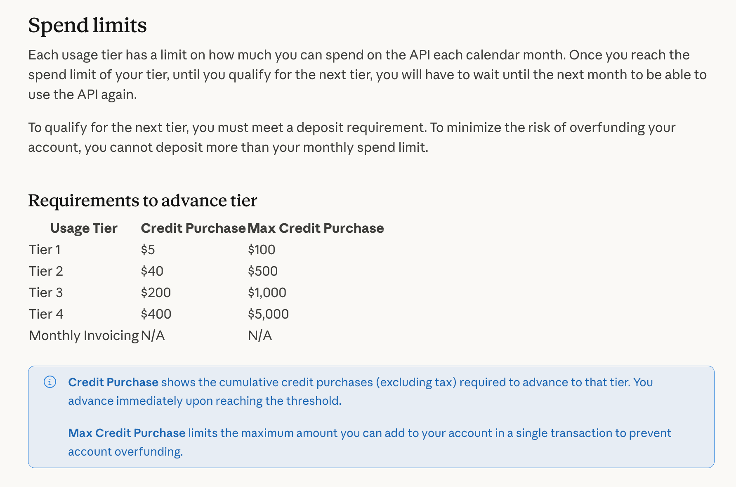Select the "Tier 3" row label
This screenshot has width=736, height=487.
(46, 293)
